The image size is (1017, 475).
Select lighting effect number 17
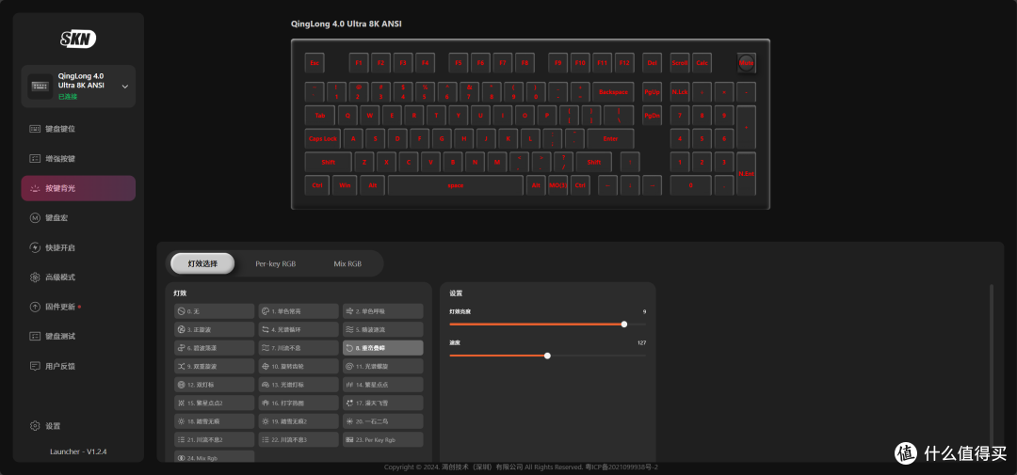(382, 403)
